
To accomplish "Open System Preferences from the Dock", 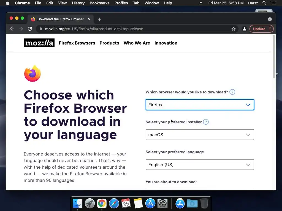I will pos(162,204).
